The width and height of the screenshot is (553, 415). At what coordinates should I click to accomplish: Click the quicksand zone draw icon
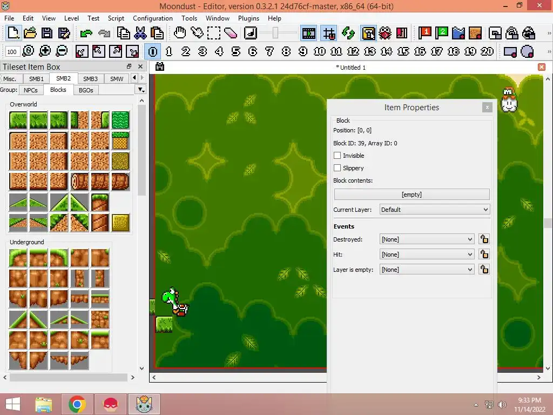pos(475,33)
